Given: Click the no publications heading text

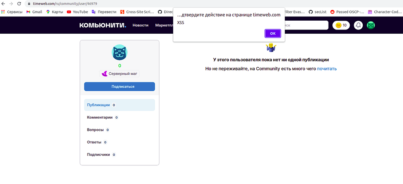Looking at the screenshot, I should point(271,60).
